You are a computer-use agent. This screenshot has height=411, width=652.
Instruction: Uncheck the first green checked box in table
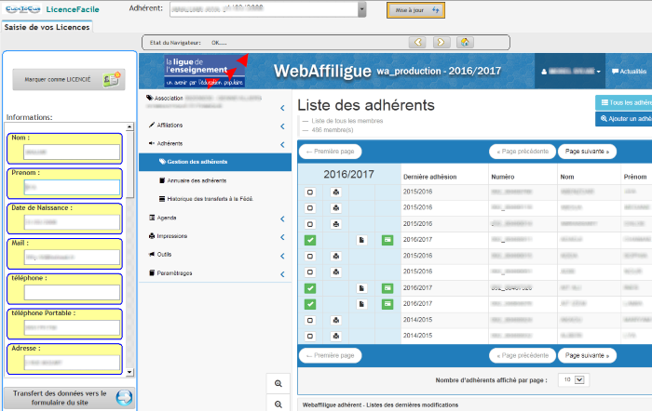coord(310,240)
